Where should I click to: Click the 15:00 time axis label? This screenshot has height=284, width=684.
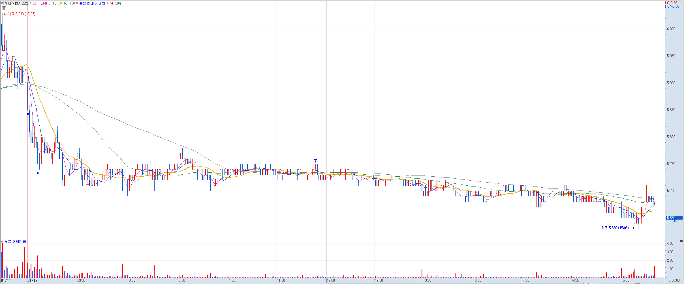tap(625, 281)
